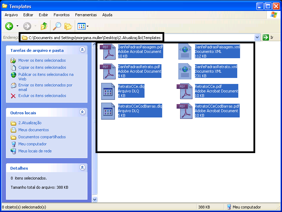Viewport: 282px width, 212px height.
Task: Click the red Excluir delete icon
Action: [x=13, y=96]
